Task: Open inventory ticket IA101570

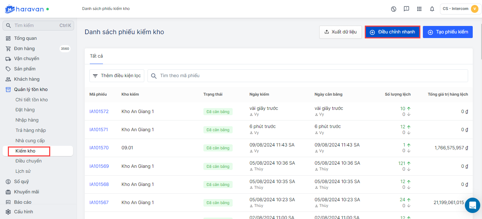Action: (99, 148)
